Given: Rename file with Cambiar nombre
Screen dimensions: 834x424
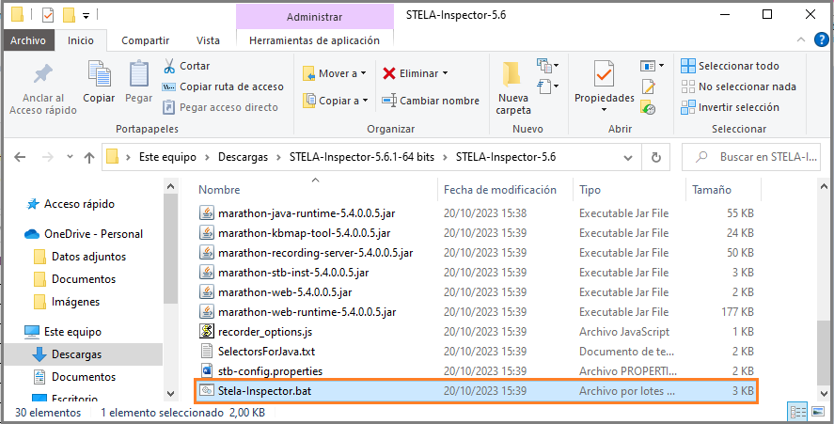Looking at the screenshot, I should (x=431, y=101).
